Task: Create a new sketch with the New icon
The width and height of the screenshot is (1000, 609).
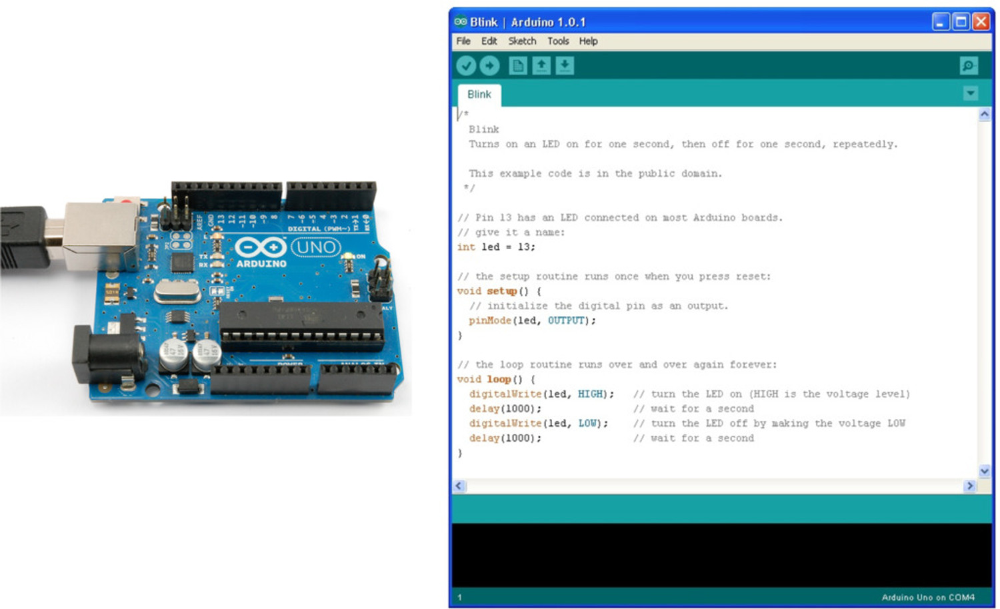Action: (518, 65)
